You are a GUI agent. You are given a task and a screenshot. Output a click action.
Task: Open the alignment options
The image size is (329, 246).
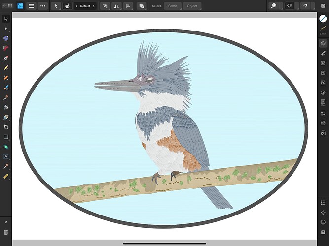(128, 6)
